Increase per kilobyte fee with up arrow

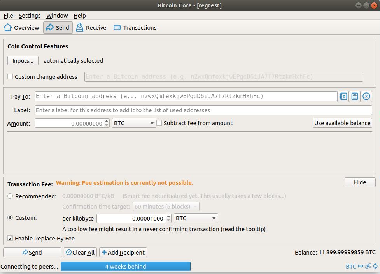tap(169, 216)
